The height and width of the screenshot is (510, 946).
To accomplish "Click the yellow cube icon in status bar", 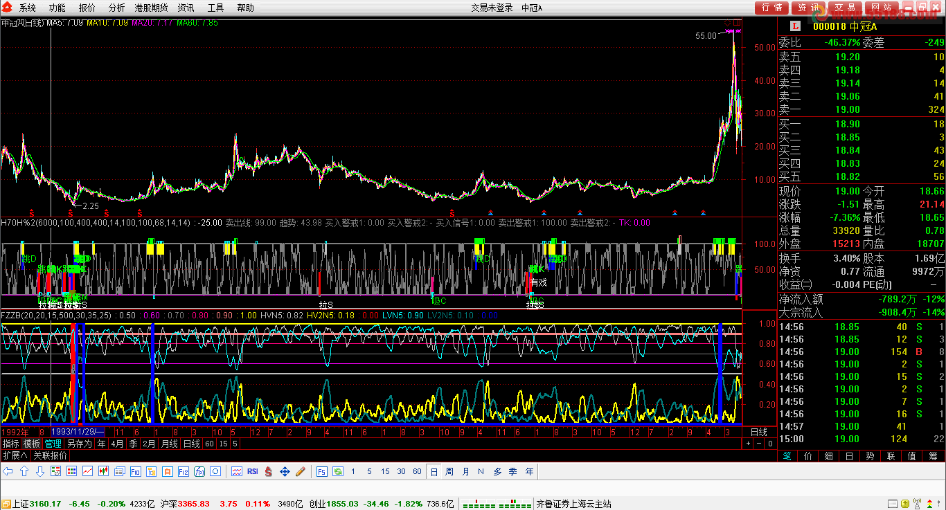I will click(904, 503).
